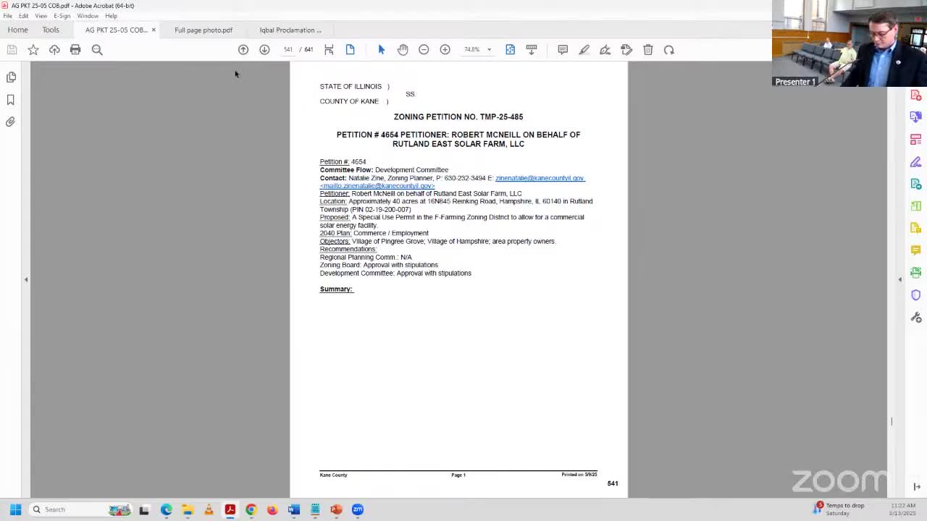
Task: Zoom out with the minus button
Action: (x=424, y=49)
